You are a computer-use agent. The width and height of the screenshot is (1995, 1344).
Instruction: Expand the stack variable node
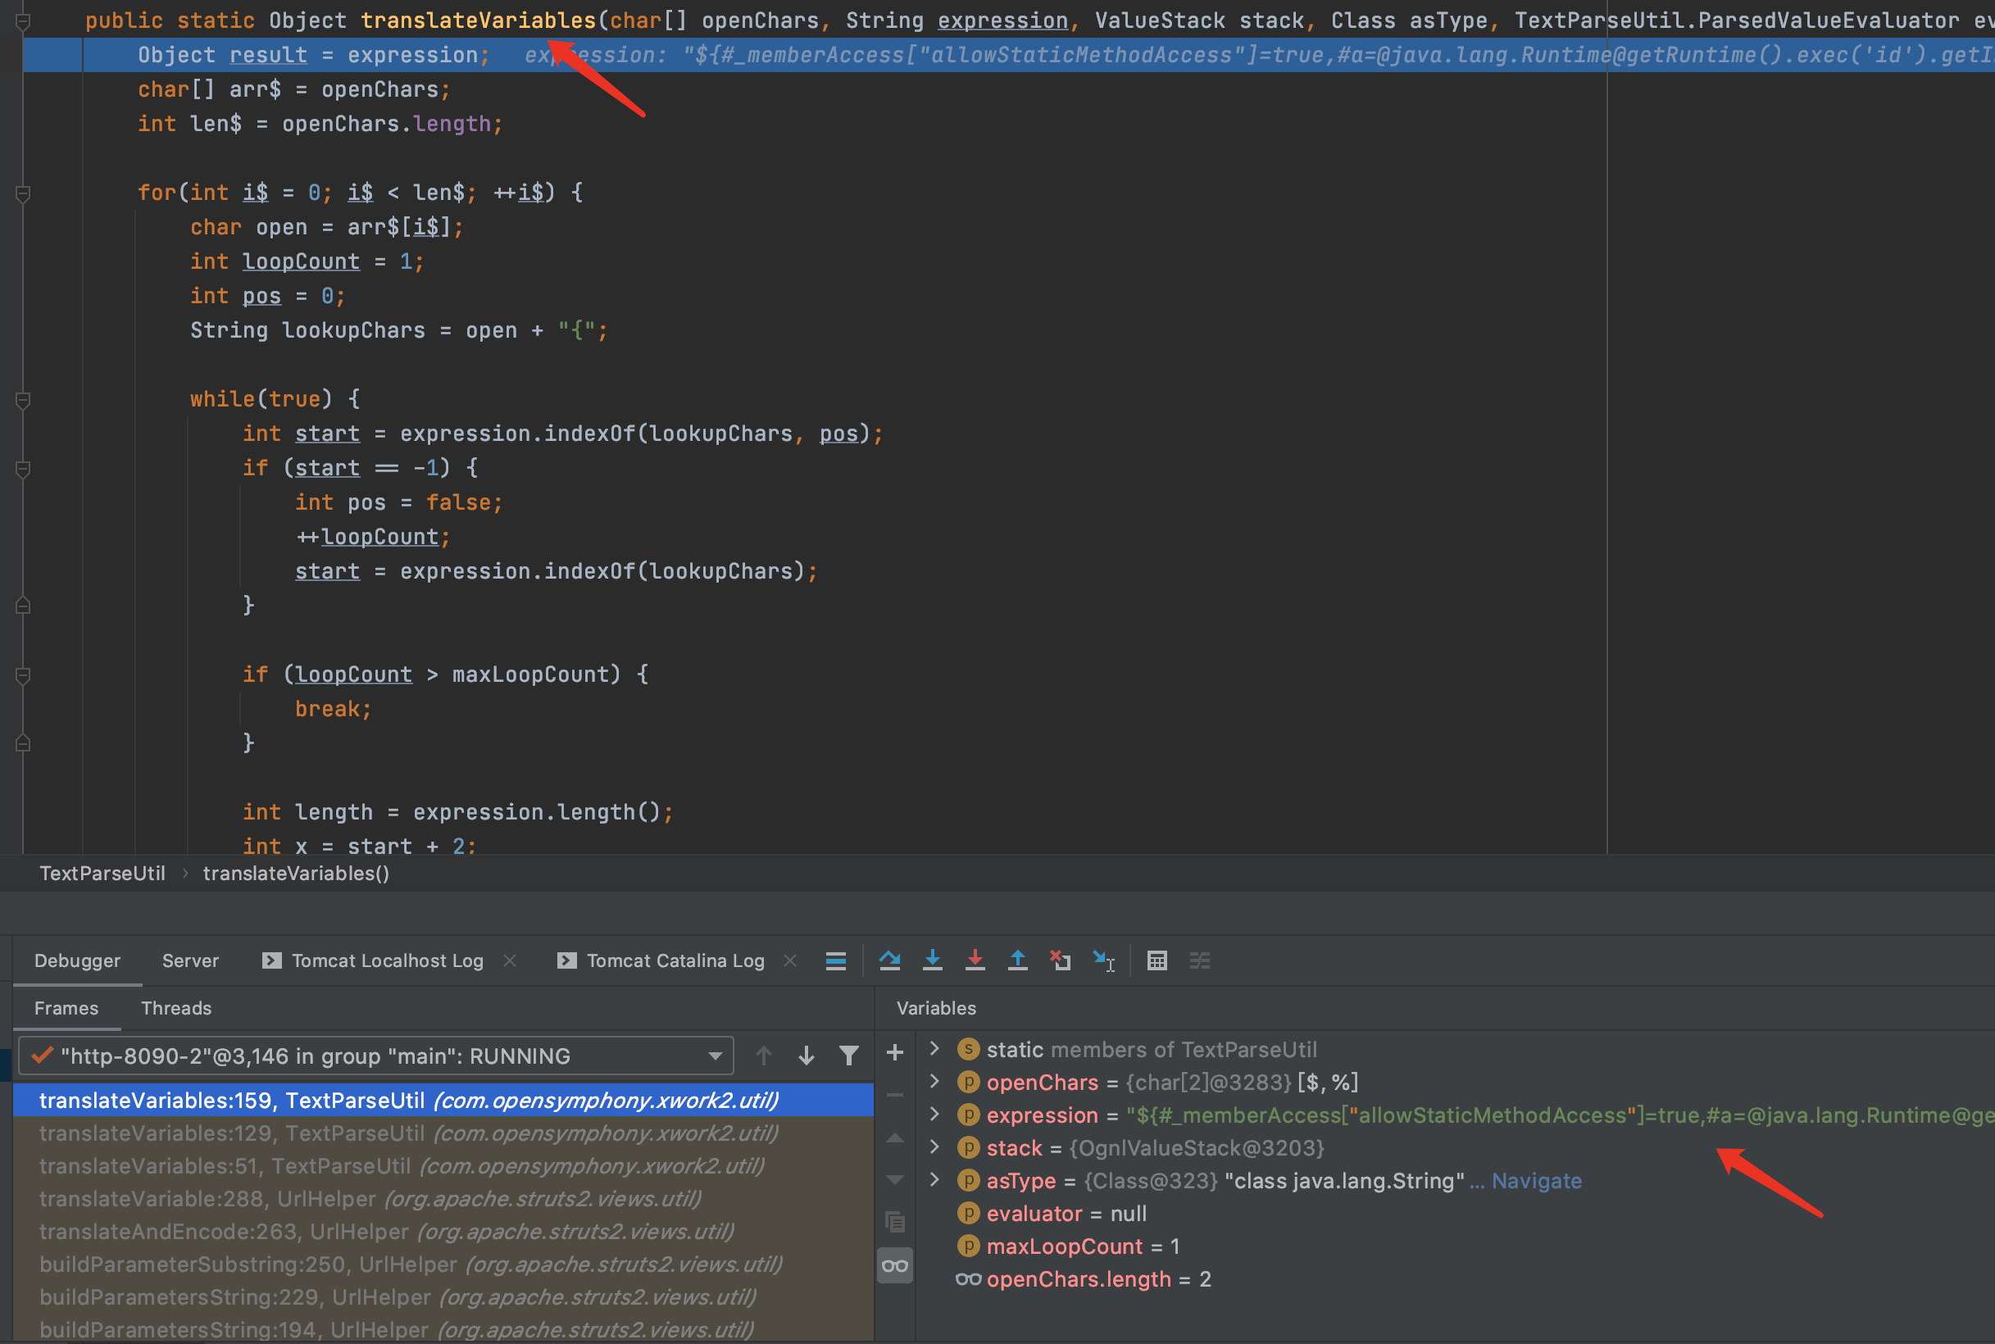(x=935, y=1146)
